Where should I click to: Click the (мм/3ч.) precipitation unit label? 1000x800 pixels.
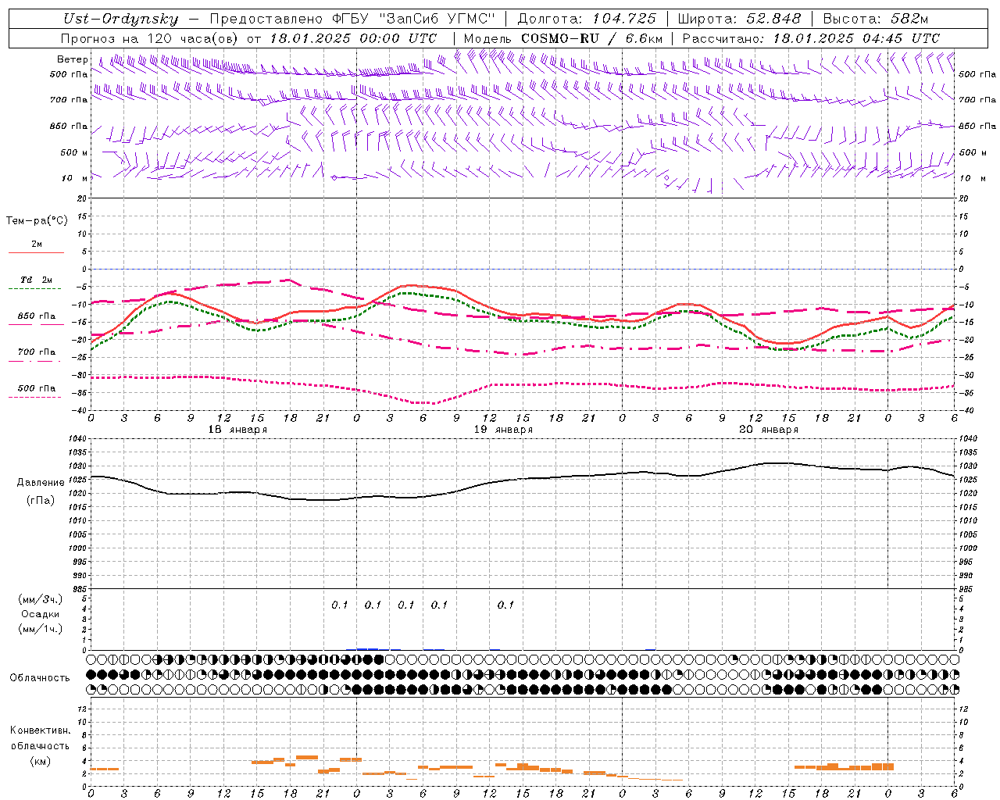(41, 599)
